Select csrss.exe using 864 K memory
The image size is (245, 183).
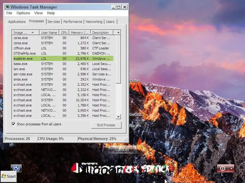pyautogui.click(x=62, y=38)
